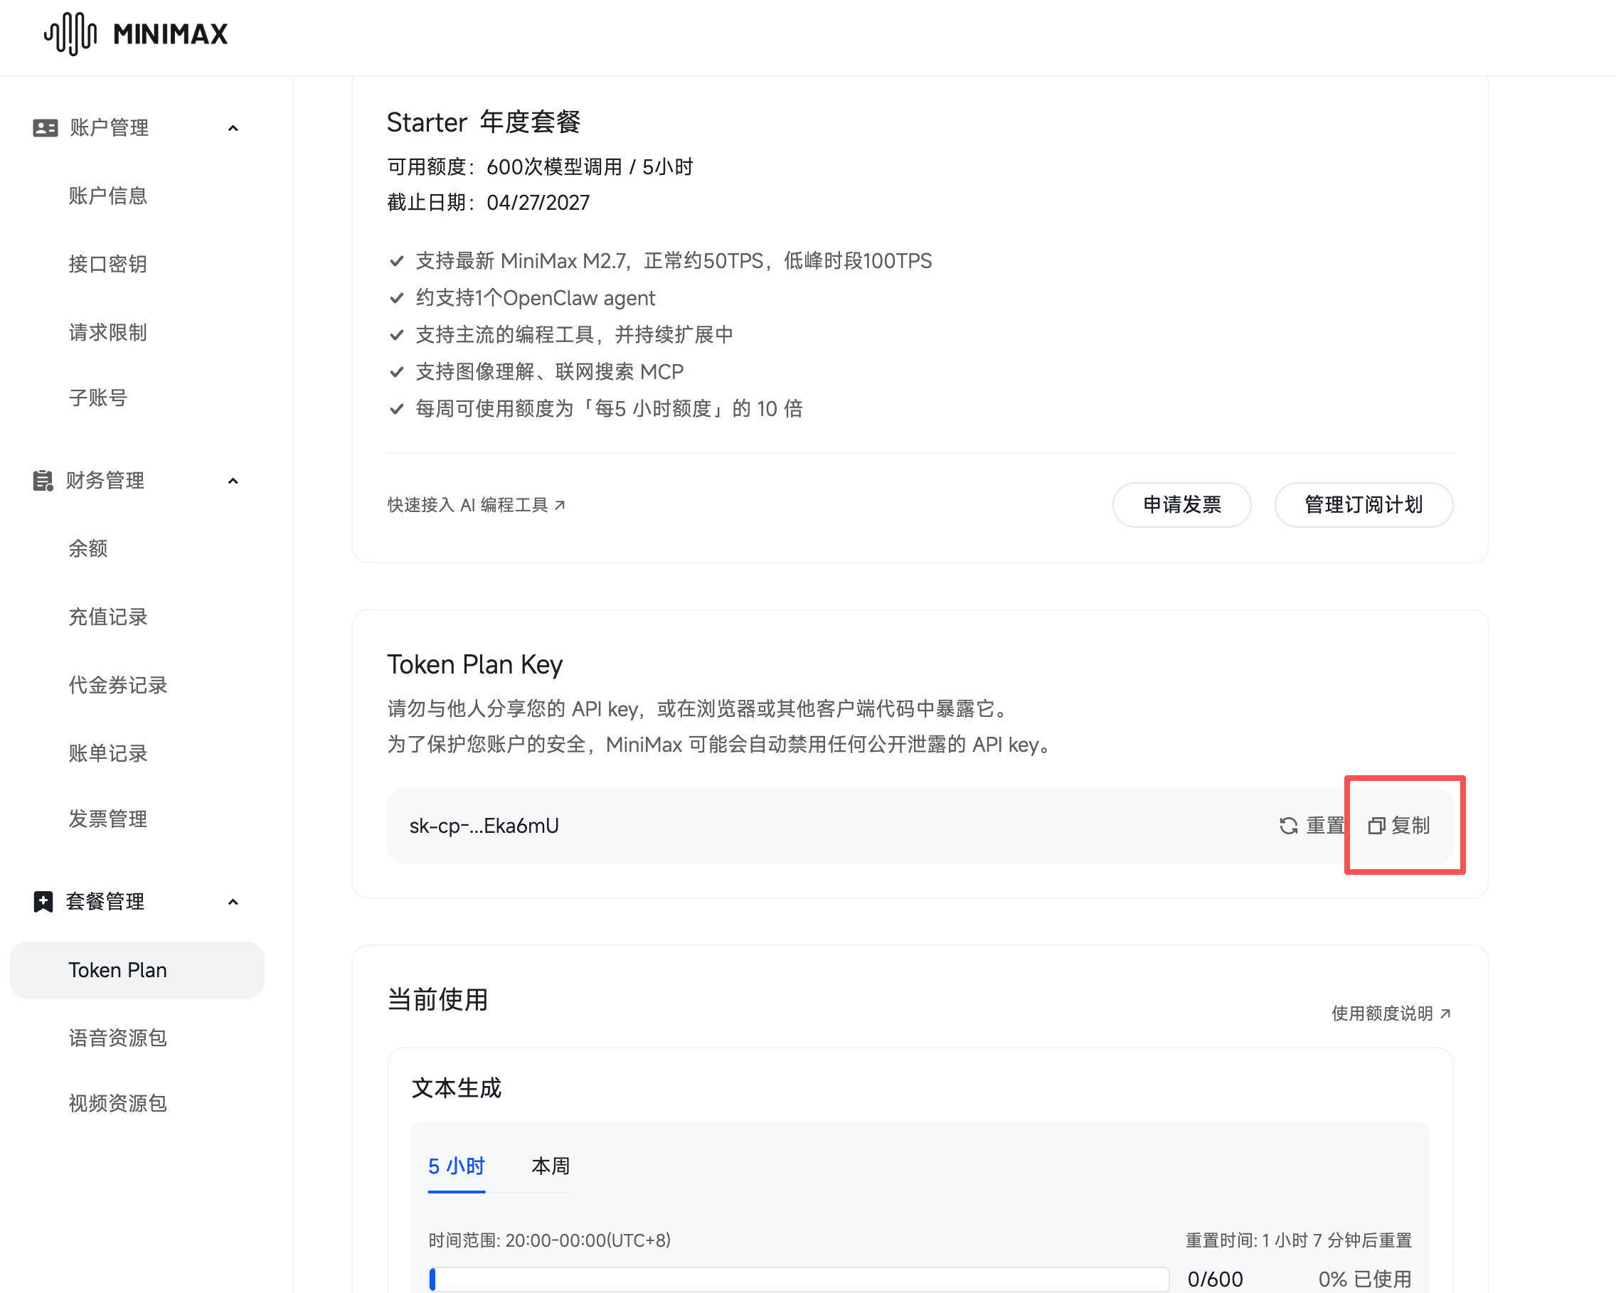Collapse the 套餐管理 section
The height and width of the screenshot is (1293, 1616).
[233, 902]
